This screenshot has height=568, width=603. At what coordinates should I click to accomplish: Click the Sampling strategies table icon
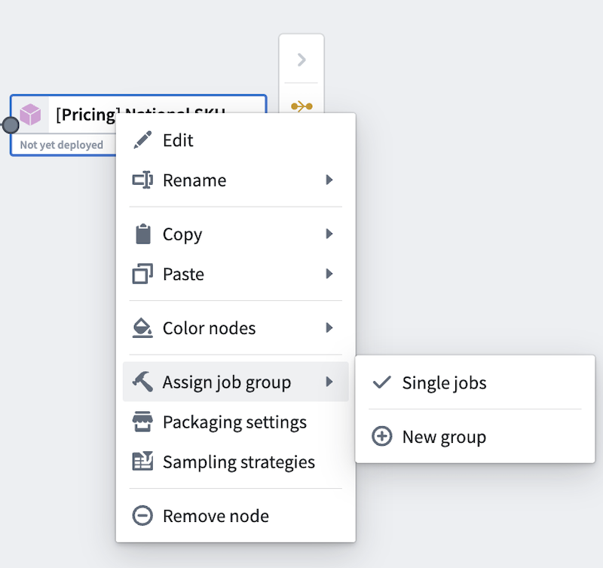click(x=142, y=462)
